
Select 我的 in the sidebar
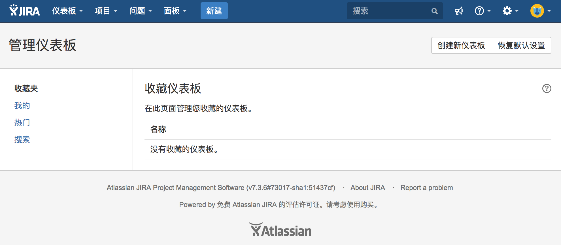[x=22, y=105]
